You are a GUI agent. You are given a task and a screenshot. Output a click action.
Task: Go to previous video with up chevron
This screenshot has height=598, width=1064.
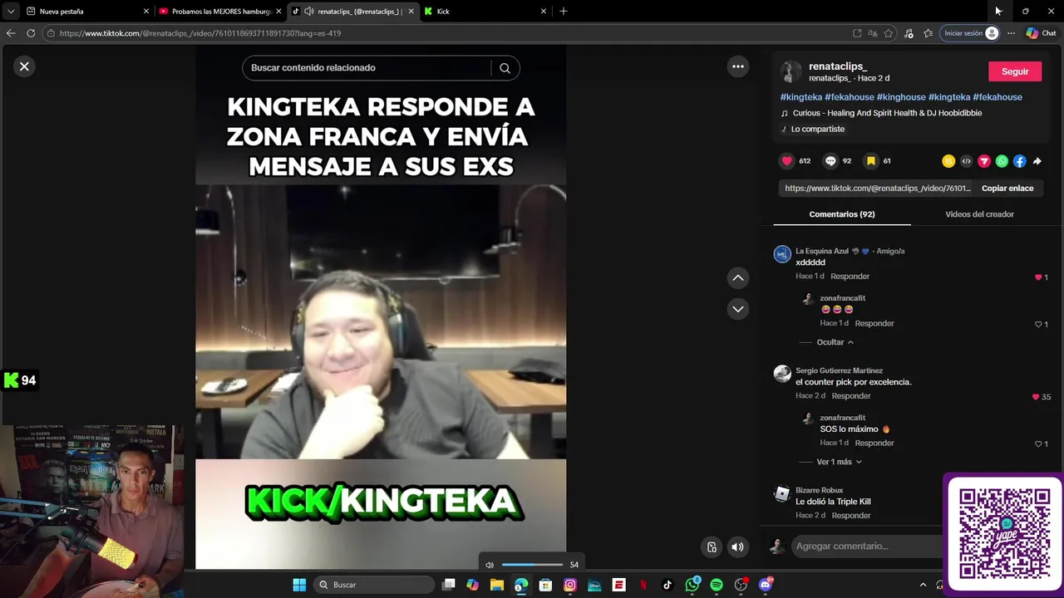(x=737, y=278)
